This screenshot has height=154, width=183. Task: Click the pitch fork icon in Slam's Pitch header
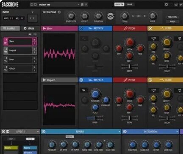coord(125,28)
